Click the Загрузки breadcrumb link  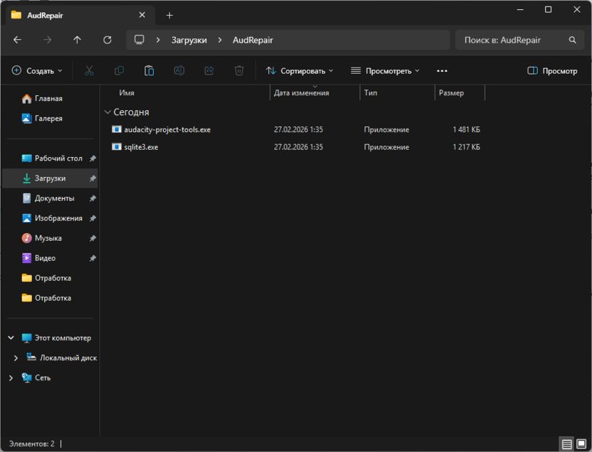pyautogui.click(x=189, y=41)
